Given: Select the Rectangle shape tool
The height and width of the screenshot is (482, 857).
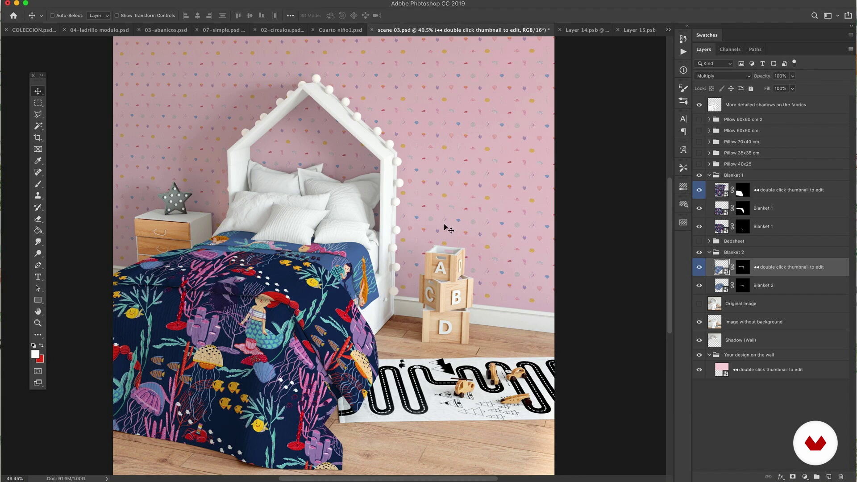Looking at the screenshot, I should click(x=38, y=300).
